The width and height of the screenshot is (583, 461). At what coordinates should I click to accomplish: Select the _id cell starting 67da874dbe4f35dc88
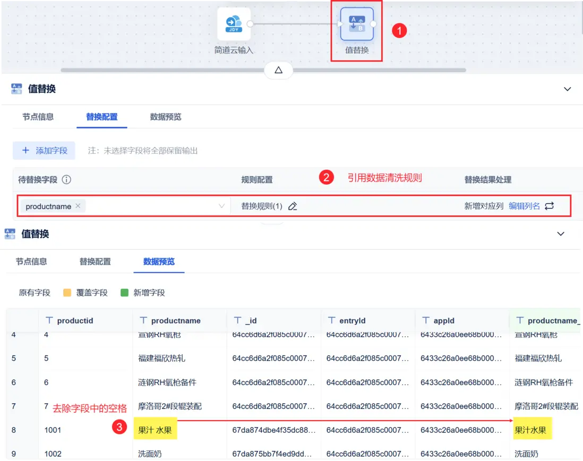click(x=274, y=430)
